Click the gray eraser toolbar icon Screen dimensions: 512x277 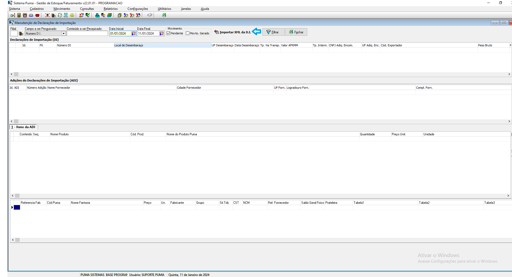click(150, 15)
